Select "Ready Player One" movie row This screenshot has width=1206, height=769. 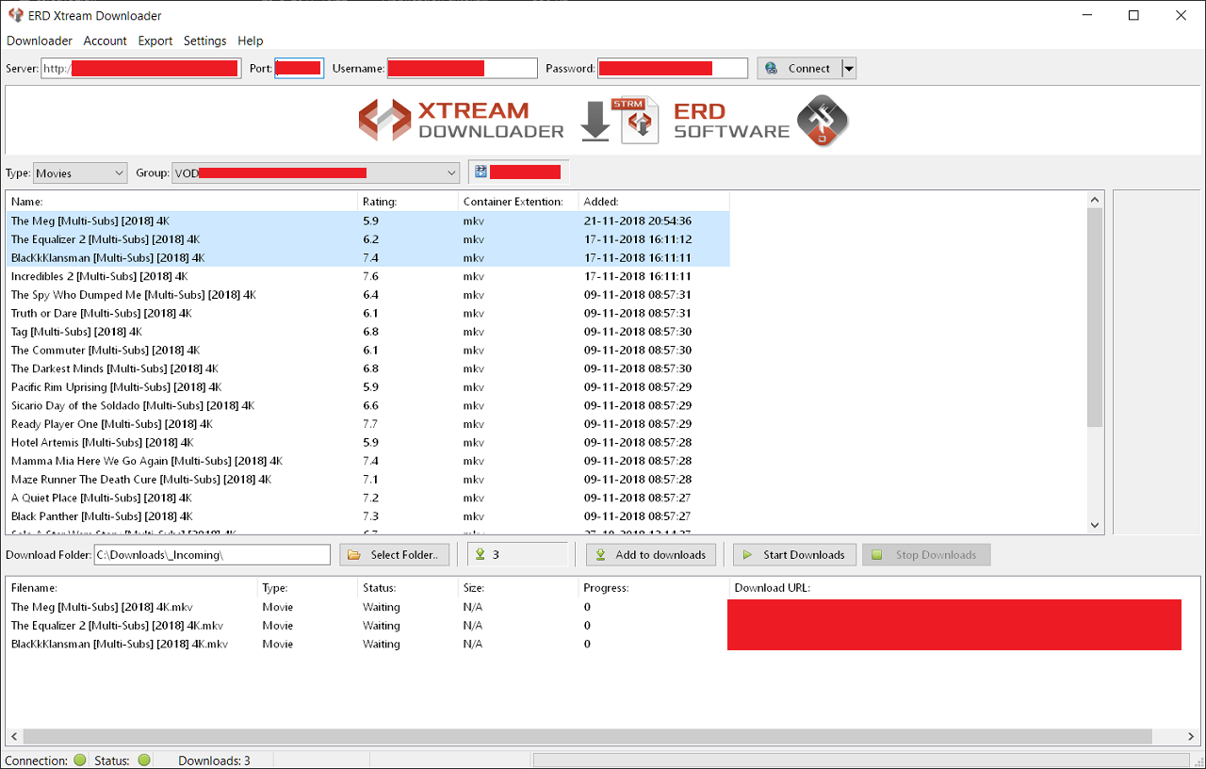point(367,424)
